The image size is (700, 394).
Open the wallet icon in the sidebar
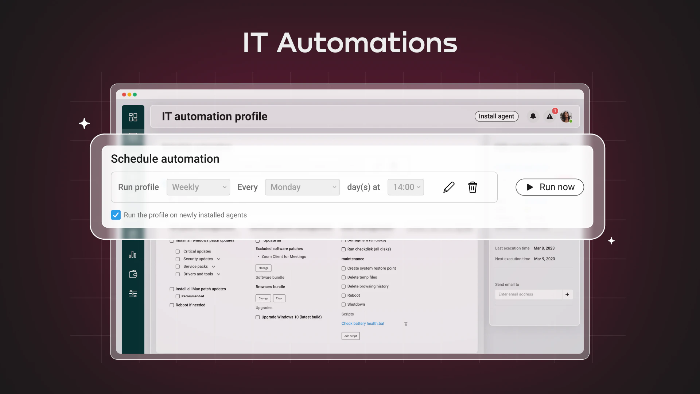coord(133,274)
